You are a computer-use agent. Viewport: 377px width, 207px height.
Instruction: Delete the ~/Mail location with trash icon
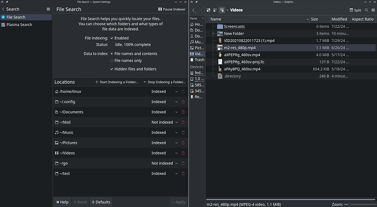click(x=183, y=122)
